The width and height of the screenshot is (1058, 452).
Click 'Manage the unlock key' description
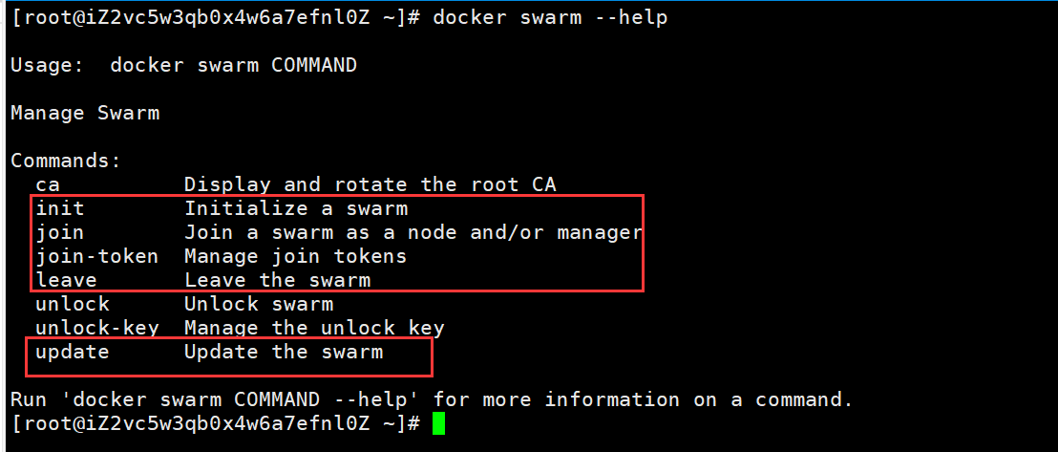point(314,329)
